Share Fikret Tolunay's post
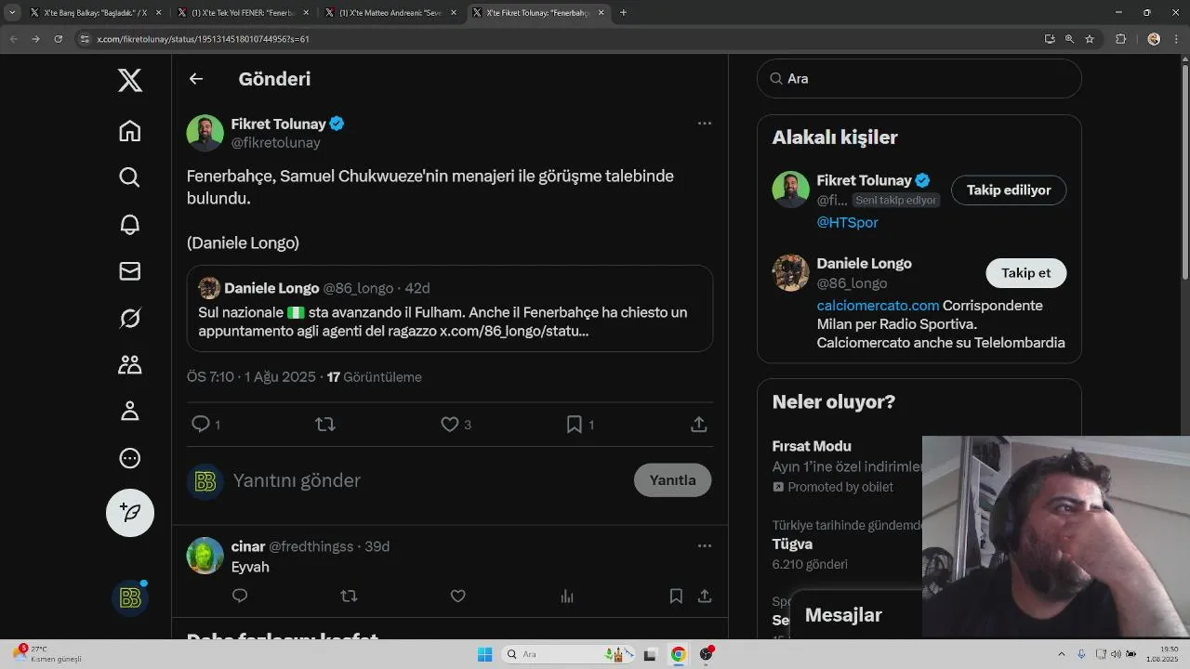 click(x=699, y=424)
